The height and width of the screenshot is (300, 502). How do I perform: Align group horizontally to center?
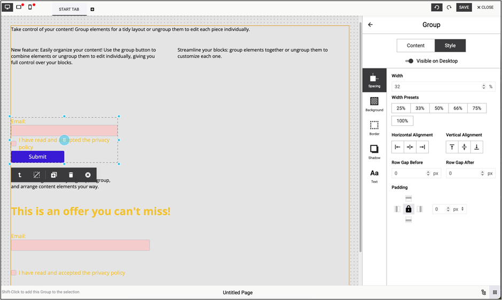coord(410,147)
